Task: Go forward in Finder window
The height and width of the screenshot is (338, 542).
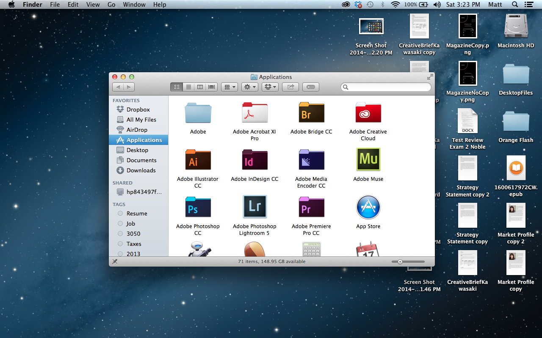Action: tap(129, 87)
